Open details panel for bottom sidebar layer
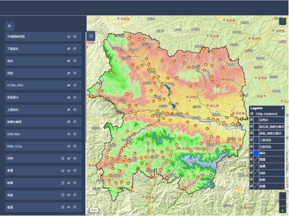The width and height of the screenshot is (289, 216). point(63,207)
